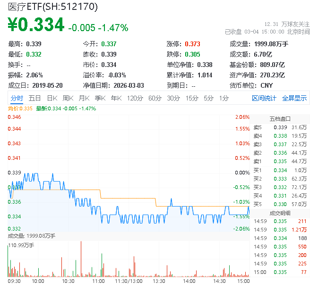Viewport: 310px width, 290px height.
Task: Select the 月K monthly chart tab
Action: 84,98
